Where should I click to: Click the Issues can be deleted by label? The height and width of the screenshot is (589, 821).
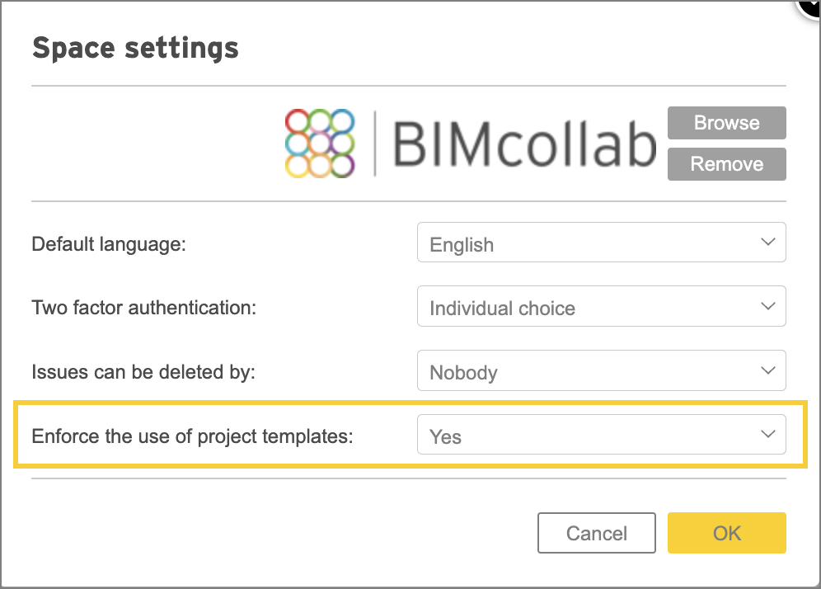click(143, 372)
